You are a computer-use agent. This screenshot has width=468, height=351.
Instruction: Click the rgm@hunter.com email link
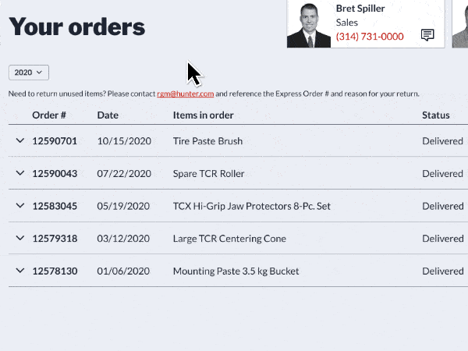point(185,94)
